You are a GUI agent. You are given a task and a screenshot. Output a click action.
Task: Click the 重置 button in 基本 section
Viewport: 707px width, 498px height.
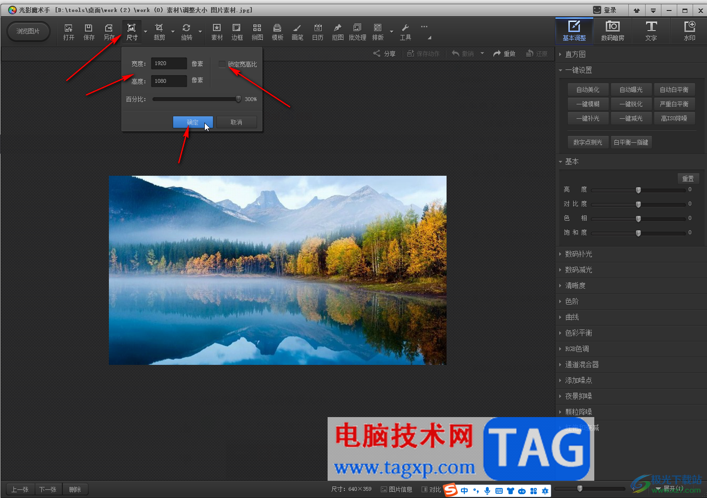click(688, 178)
